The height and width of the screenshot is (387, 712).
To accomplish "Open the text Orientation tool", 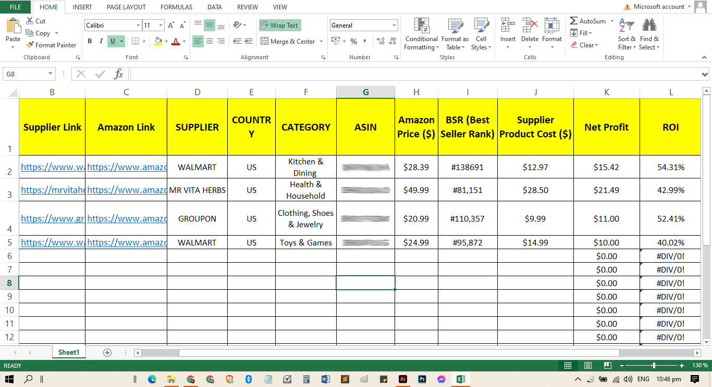I will [x=237, y=25].
